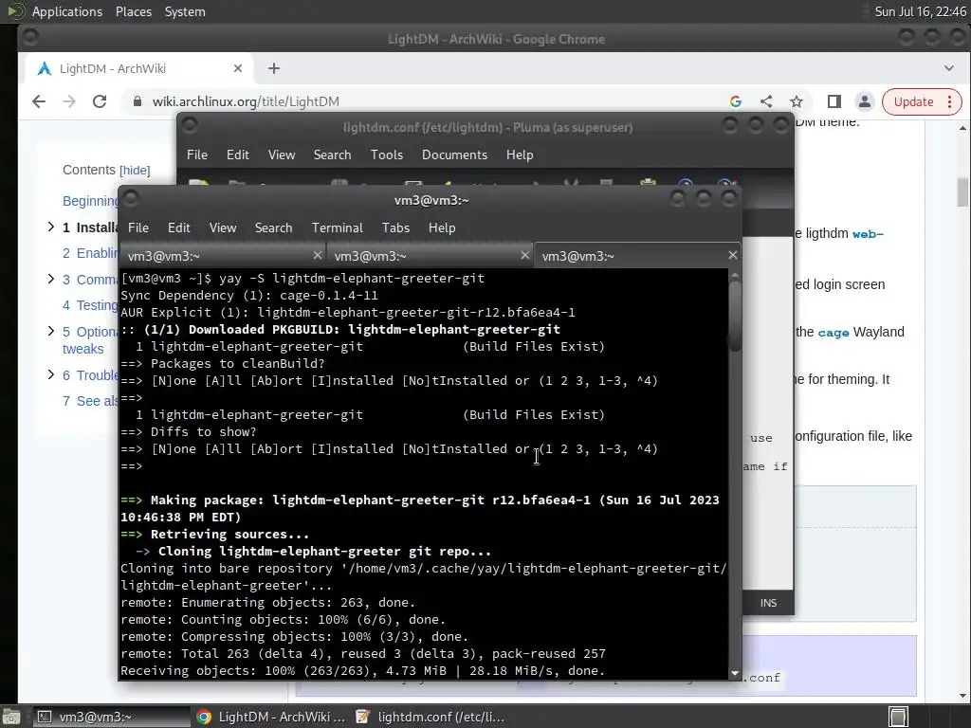Open Chrome tab search chevron

pos(948,68)
